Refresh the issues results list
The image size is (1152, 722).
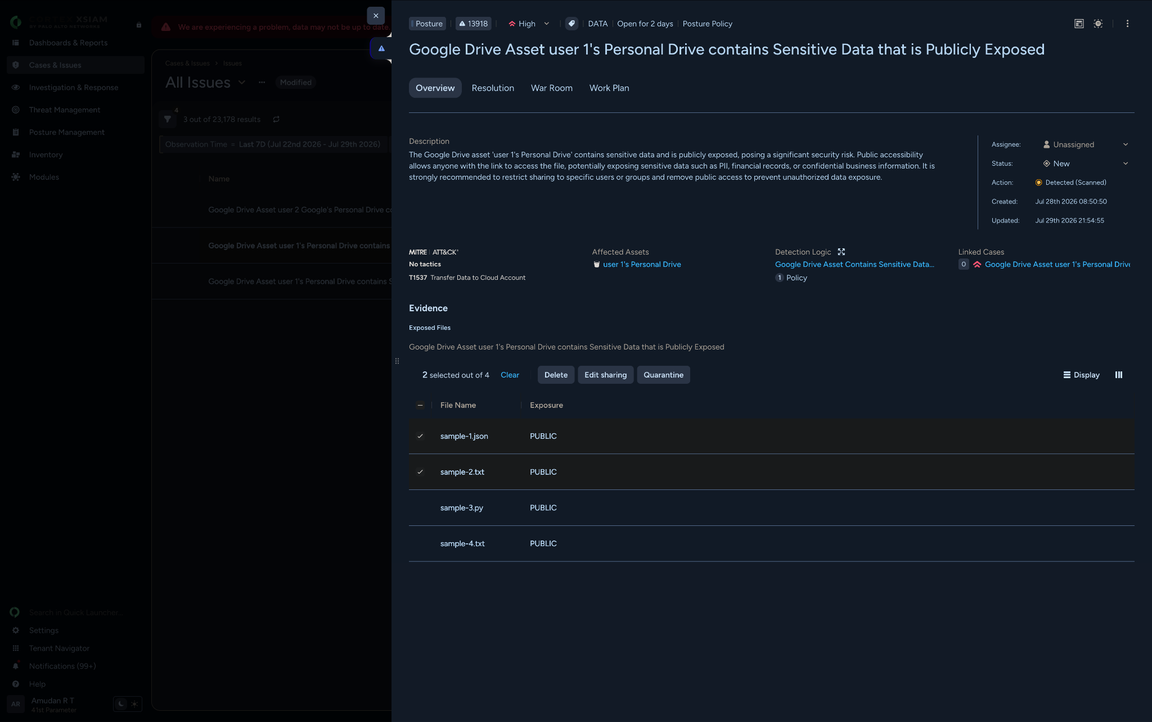click(x=276, y=119)
